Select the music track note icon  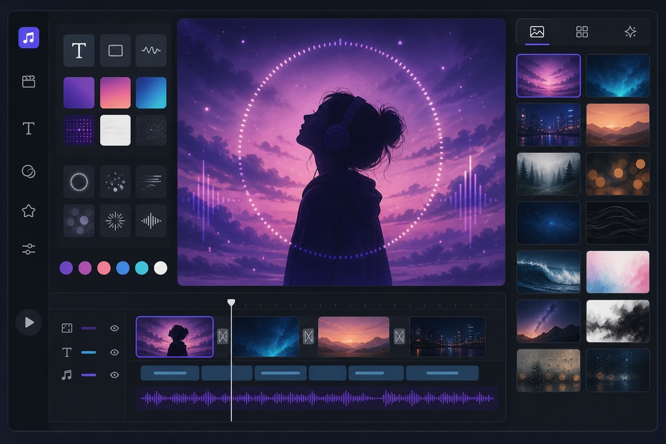[67, 375]
